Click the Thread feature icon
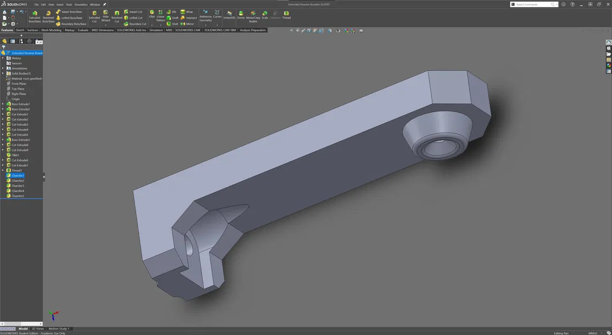This screenshot has width=612, height=335. tap(286, 13)
